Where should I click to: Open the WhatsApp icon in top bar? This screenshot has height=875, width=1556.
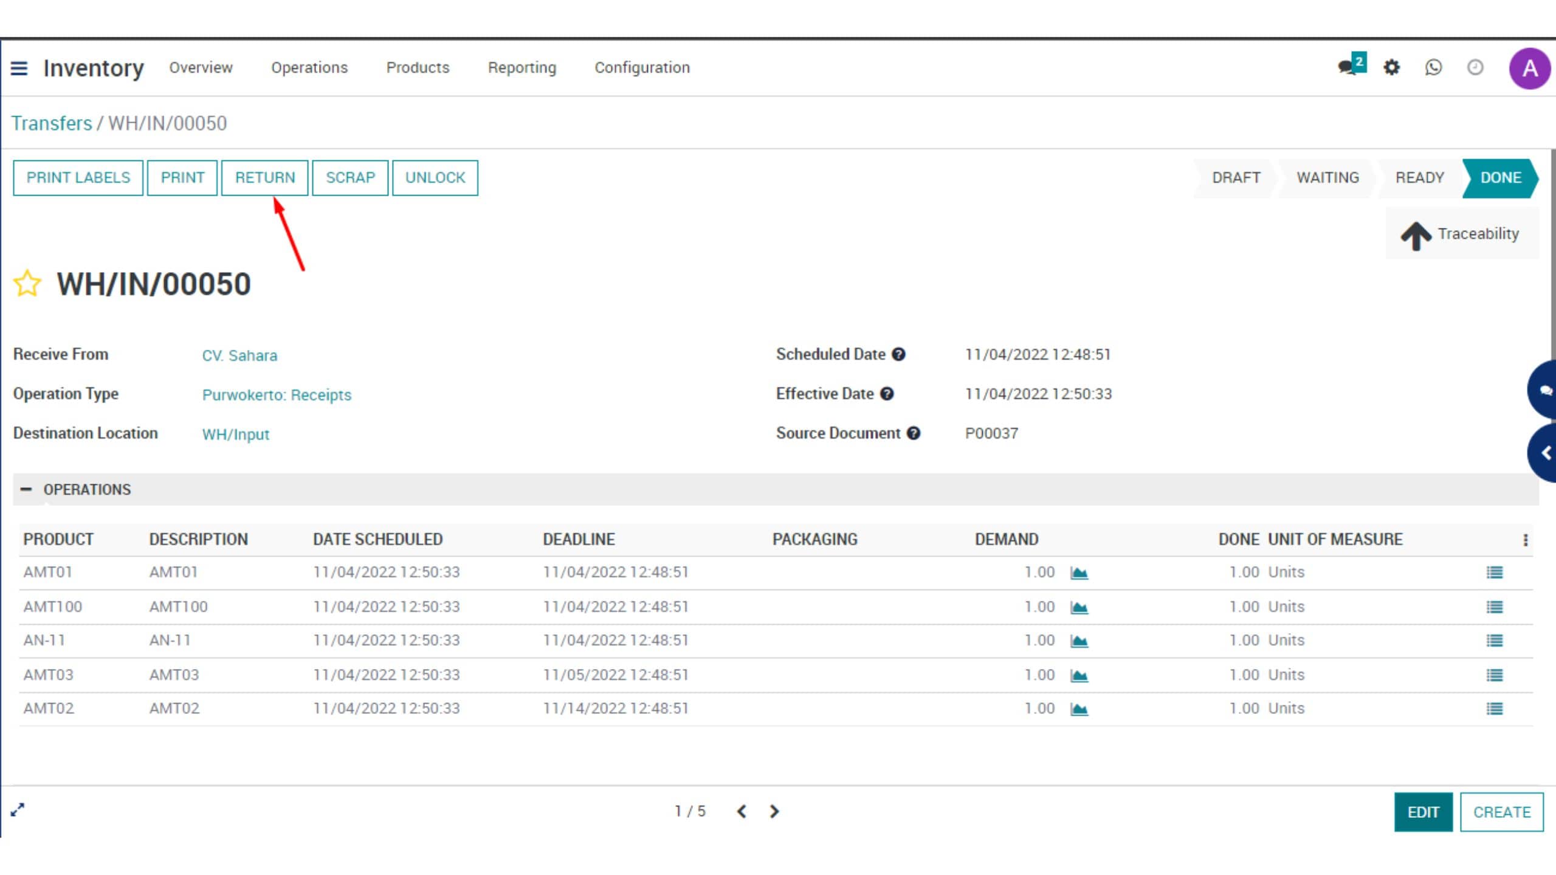click(x=1433, y=67)
